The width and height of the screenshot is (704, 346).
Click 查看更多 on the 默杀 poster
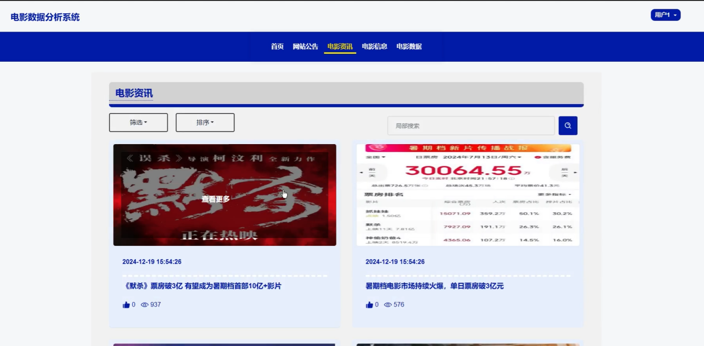point(216,199)
